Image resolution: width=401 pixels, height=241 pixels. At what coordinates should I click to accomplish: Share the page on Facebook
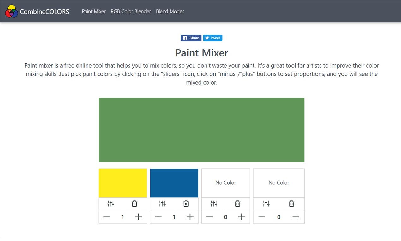191,38
